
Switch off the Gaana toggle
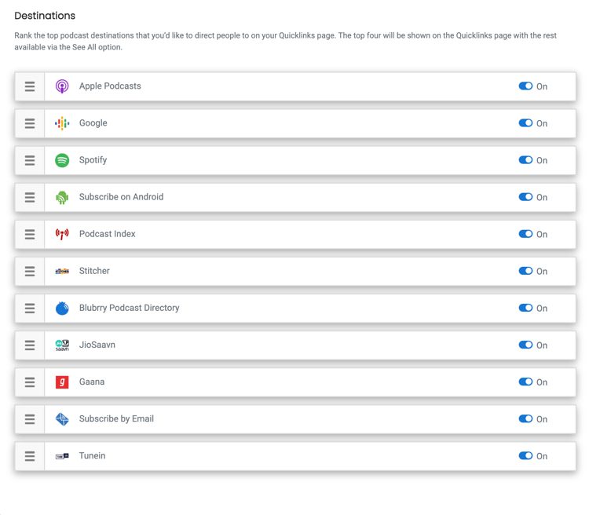525,382
